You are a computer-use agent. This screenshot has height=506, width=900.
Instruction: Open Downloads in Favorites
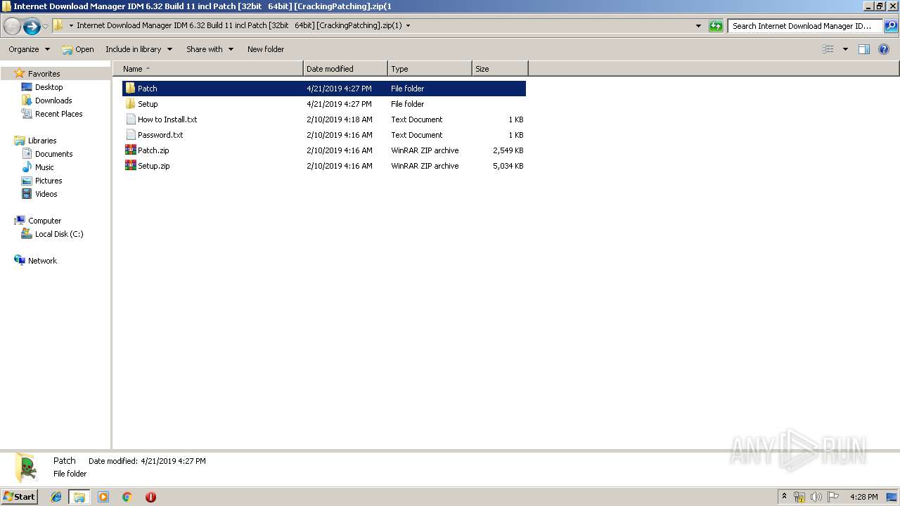(53, 100)
